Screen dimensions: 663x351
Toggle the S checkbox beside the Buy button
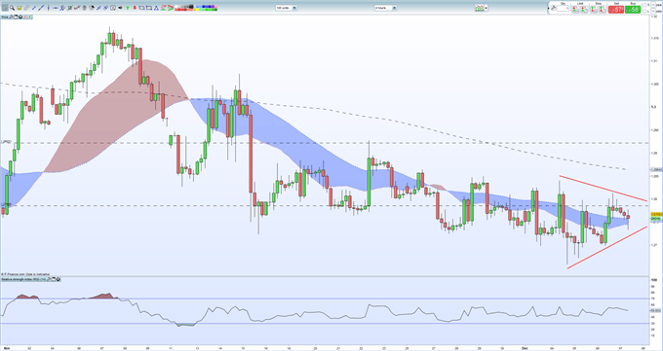click(644, 5)
